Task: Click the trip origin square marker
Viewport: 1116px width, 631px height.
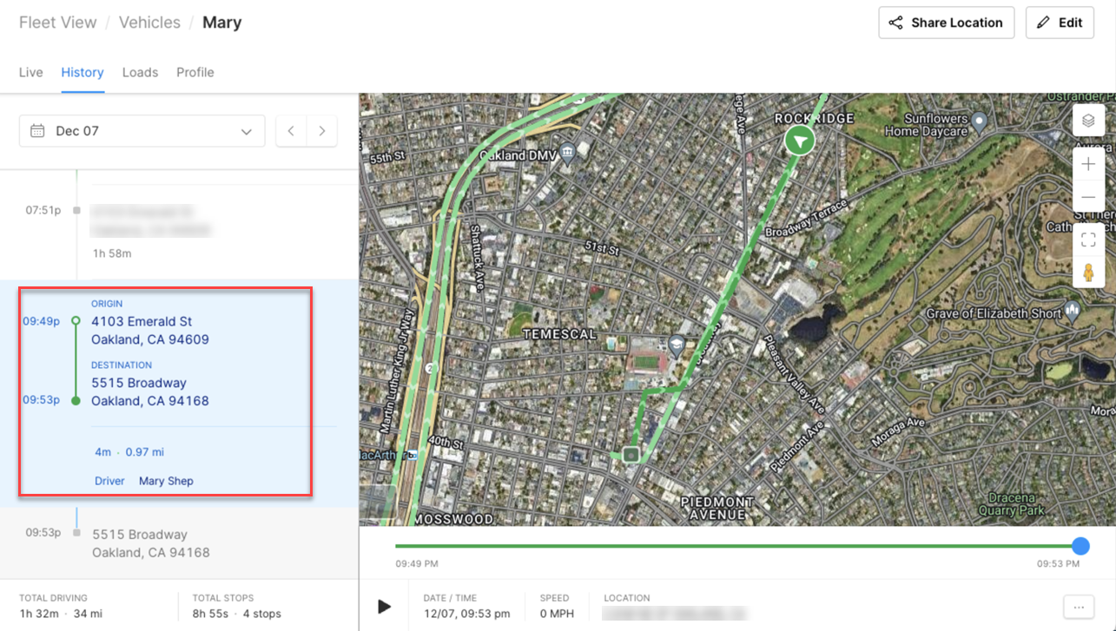Action: [x=631, y=454]
